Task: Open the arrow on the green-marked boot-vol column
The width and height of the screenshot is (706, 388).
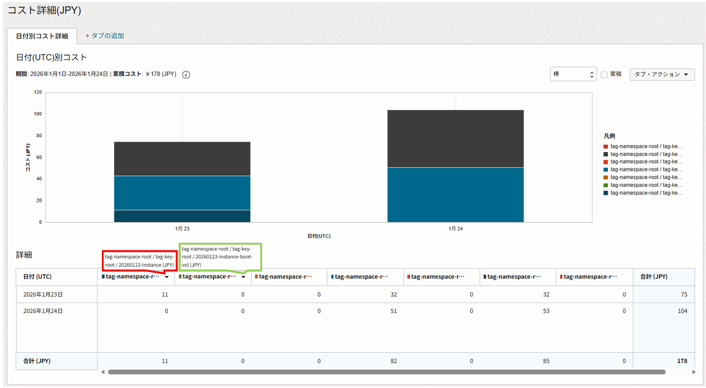Action: tap(244, 277)
